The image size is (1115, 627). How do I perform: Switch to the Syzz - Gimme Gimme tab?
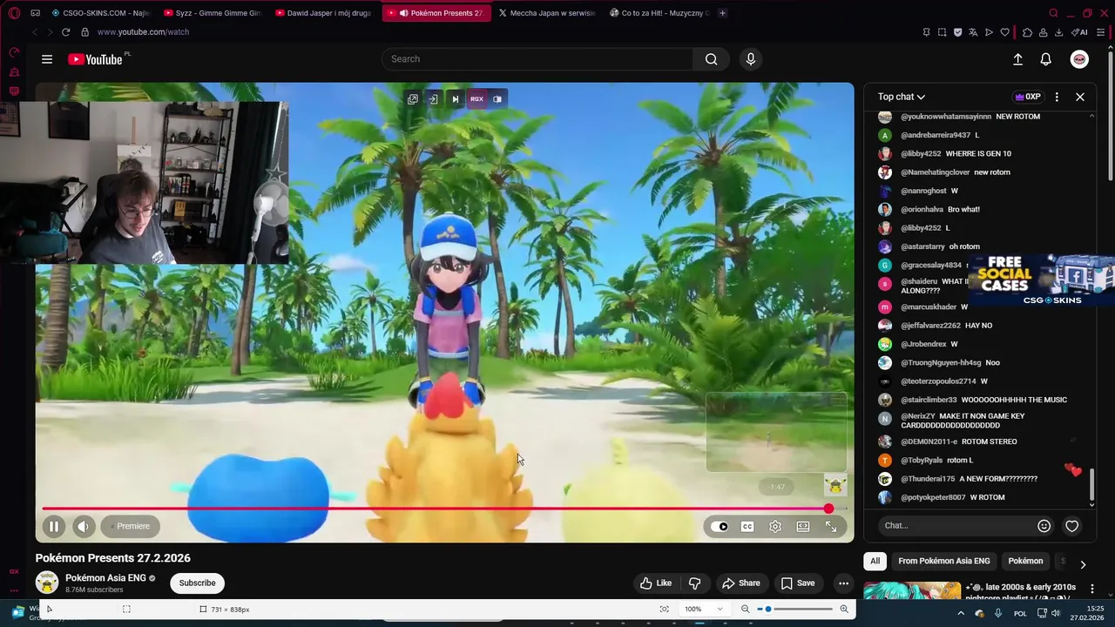[213, 13]
